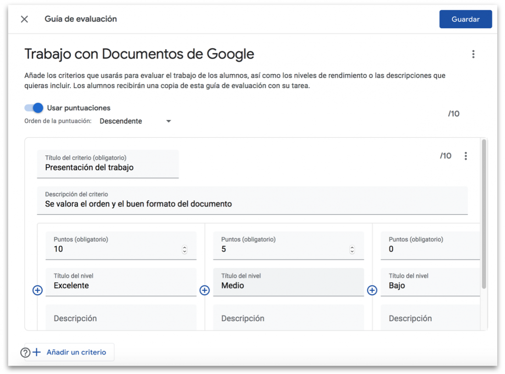The width and height of the screenshot is (505, 374).
Task: Decrease points for the Medio level
Action: pos(352,251)
